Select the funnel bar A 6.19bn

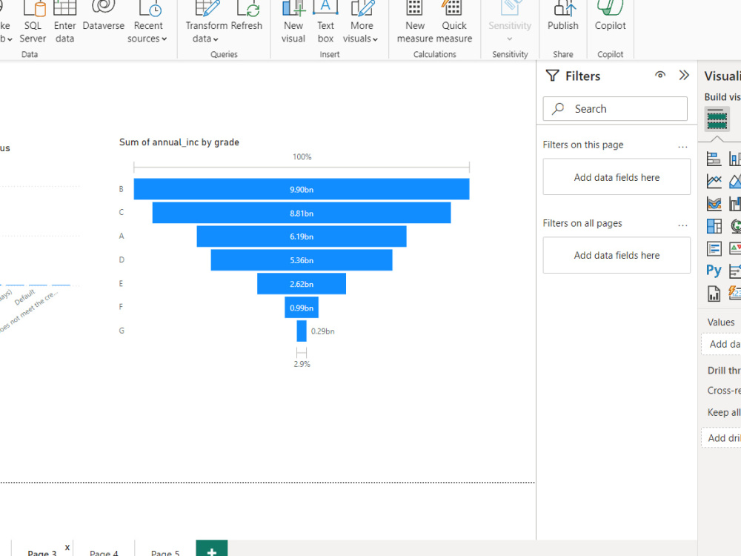302,236
